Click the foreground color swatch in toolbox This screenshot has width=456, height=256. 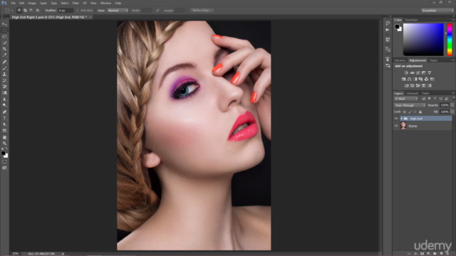click(3, 153)
